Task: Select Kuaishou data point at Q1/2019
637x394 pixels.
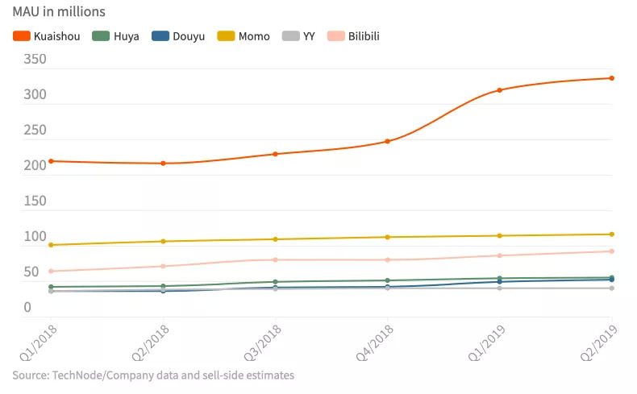Action: [500, 90]
